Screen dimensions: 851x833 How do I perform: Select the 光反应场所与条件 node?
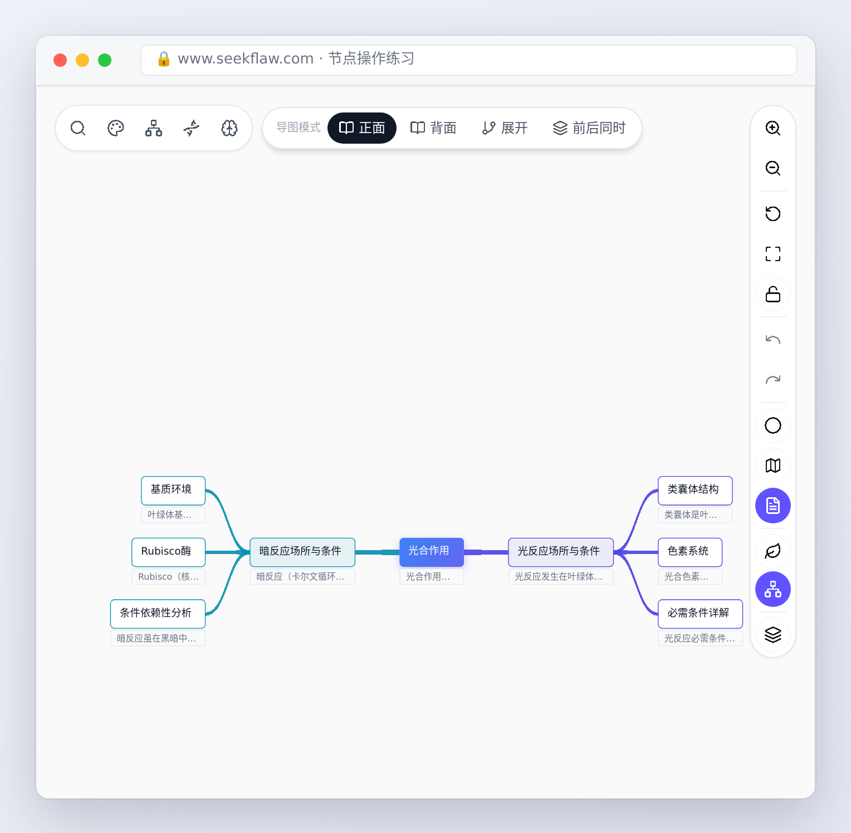point(561,552)
